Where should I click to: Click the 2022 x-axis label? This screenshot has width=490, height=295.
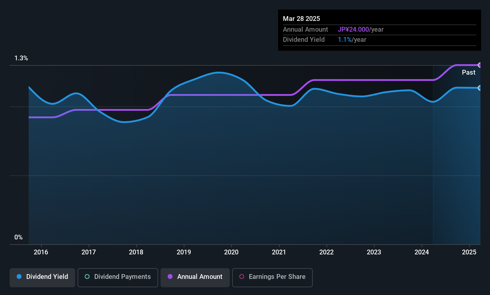tap(326, 252)
